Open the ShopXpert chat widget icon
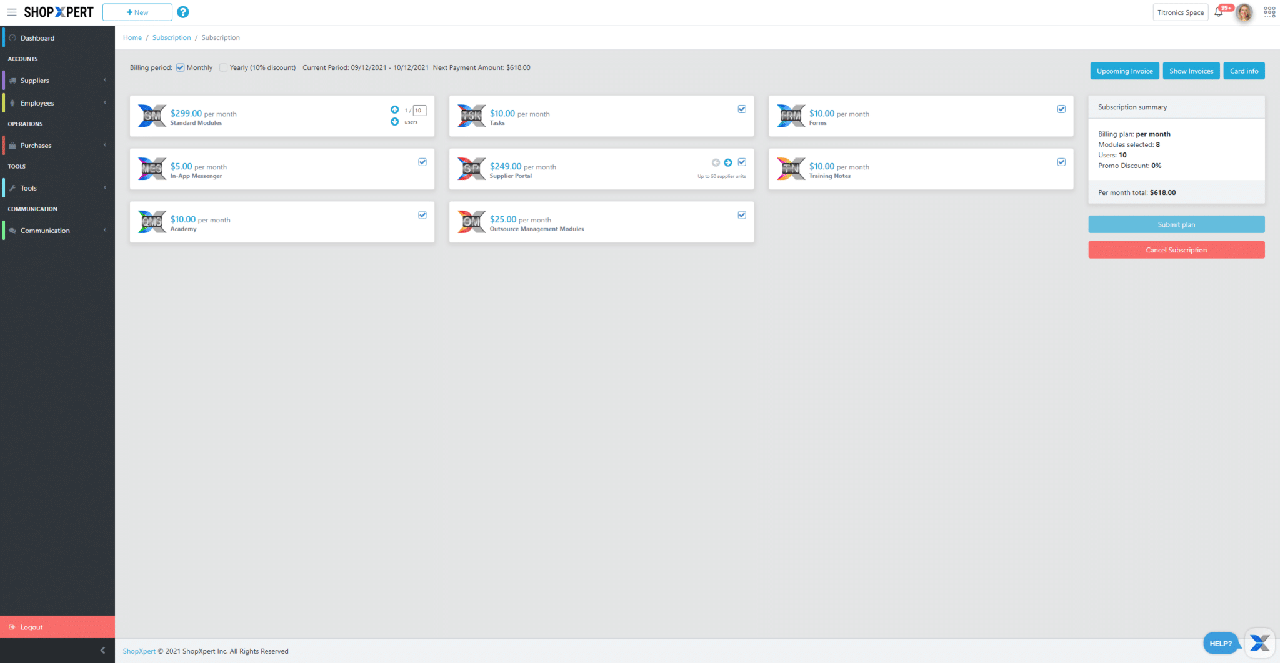The image size is (1280, 663). click(1259, 642)
